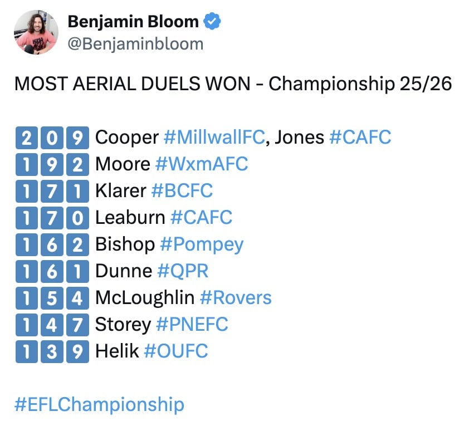This screenshot has width=469, height=421.
Task: Click the #CAFC hashtag next to Jones
Action: tap(360, 137)
